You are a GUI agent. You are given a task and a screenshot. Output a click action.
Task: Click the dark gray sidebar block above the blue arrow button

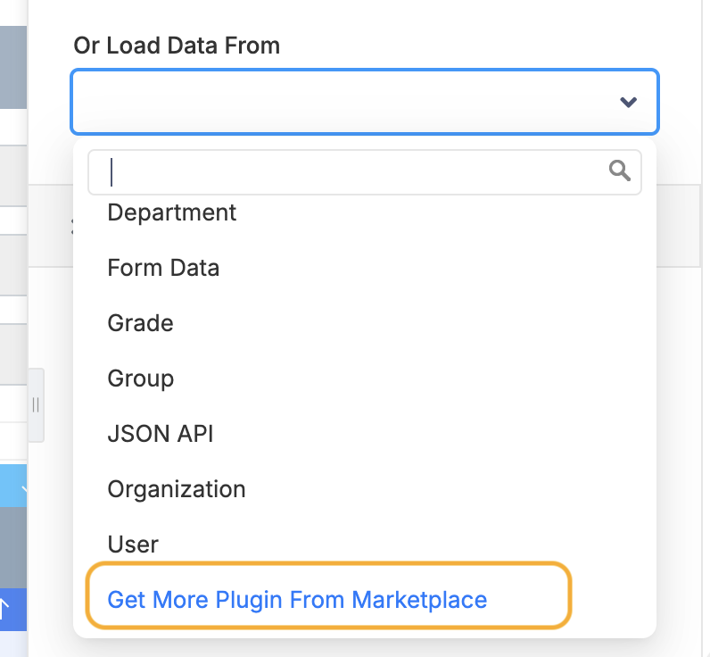[12, 546]
